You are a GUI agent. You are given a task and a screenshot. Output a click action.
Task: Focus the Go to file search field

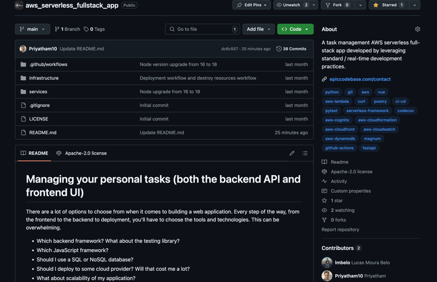[203, 29]
